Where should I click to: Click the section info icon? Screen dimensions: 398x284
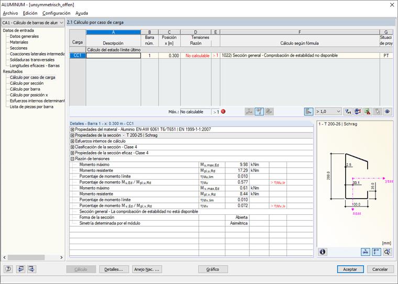tap(323, 252)
